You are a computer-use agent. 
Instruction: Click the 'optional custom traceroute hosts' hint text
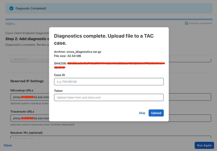click(x=42, y=124)
